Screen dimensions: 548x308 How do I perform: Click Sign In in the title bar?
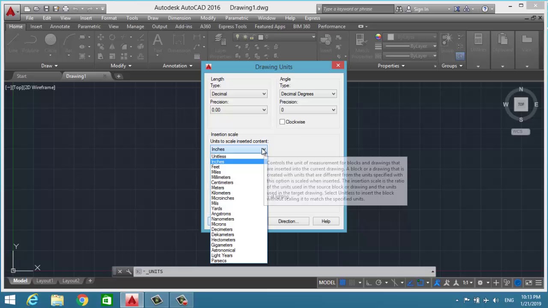pyautogui.click(x=421, y=9)
